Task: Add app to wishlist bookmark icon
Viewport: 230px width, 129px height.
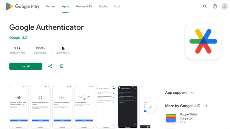Action: pyautogui.click(x=62, y=66)
